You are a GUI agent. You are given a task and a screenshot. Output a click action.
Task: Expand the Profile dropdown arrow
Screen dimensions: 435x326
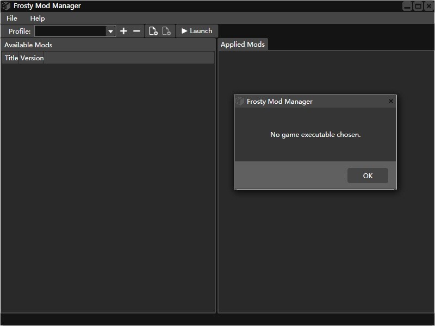(x=110, y=32)
